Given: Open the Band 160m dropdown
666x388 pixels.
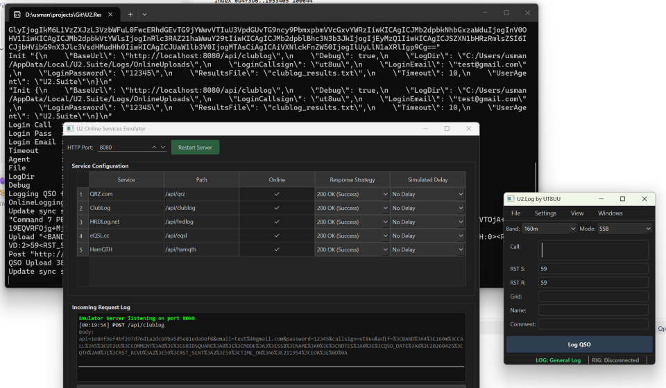Looking at the screenshot, I should pos(549,229).
